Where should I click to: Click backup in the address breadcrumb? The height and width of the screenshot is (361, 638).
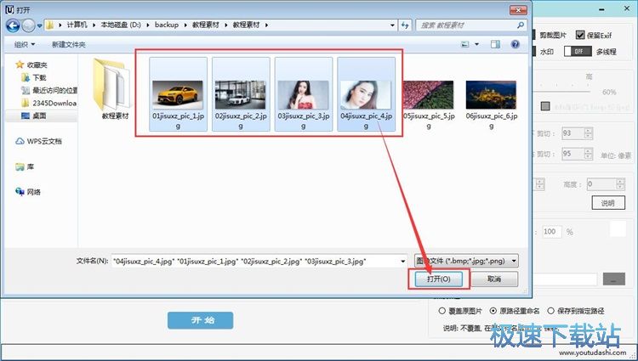[167, 25]
